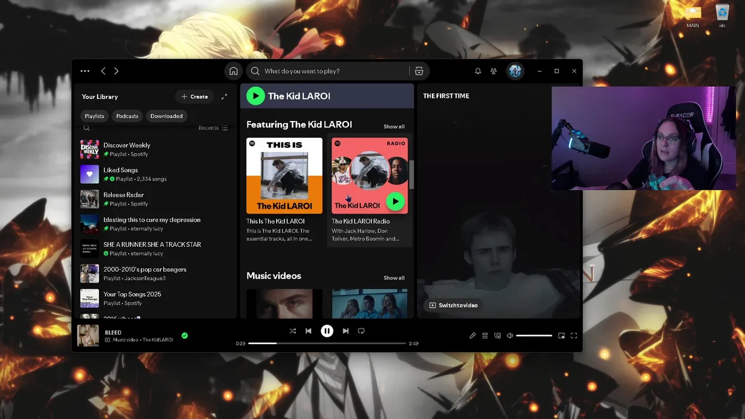745x419 pixels.
Task: Open the play queue
Action: (x=485, y=336)
